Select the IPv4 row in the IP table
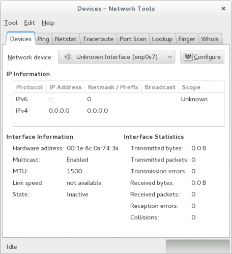Screen dimensions: 232x254 [119, 111]
